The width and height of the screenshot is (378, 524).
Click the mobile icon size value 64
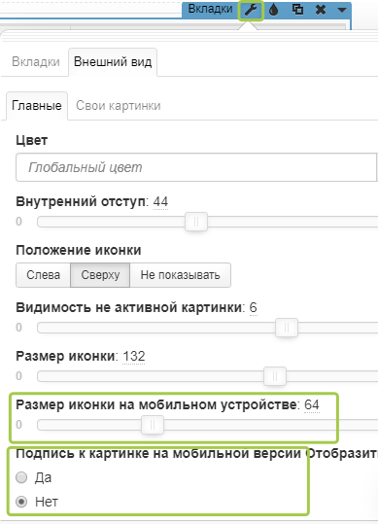312,405
